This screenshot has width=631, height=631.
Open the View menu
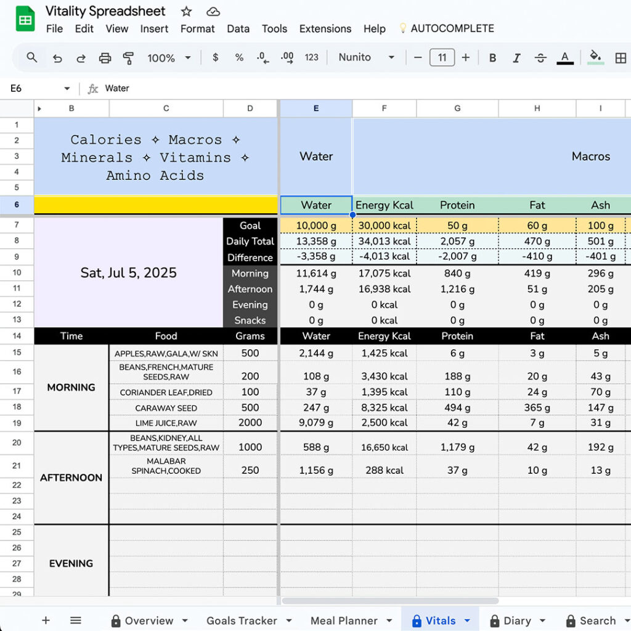[116, 28]
